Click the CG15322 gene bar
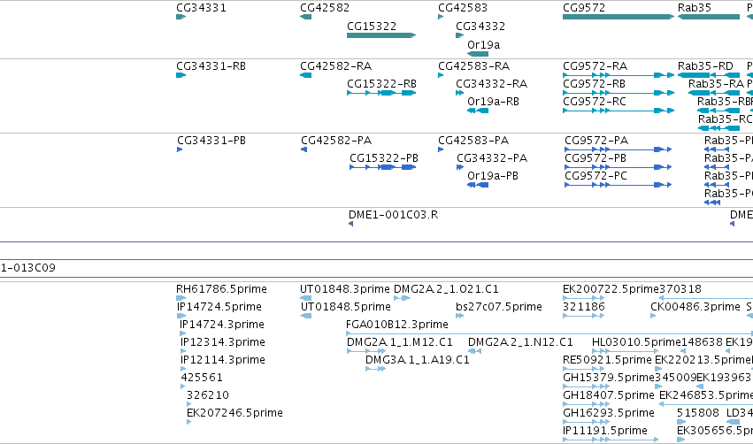The width and height of the screenshot is (753, 444). [381, 35]
